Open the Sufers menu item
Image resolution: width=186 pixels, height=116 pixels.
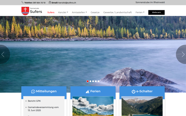(x=51, y=12)
